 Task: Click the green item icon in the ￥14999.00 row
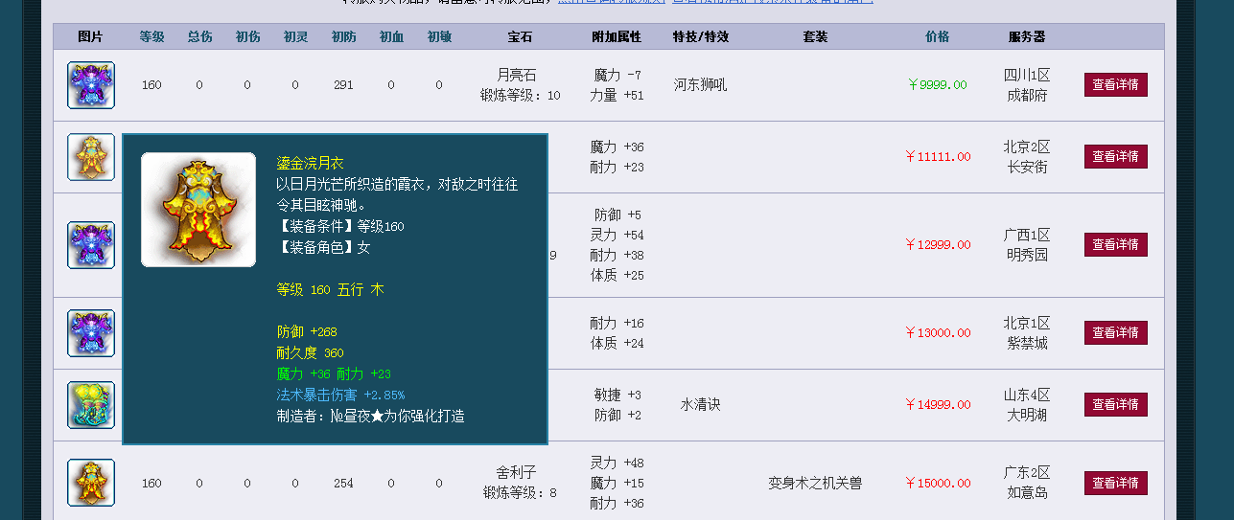tap(91, 405)
